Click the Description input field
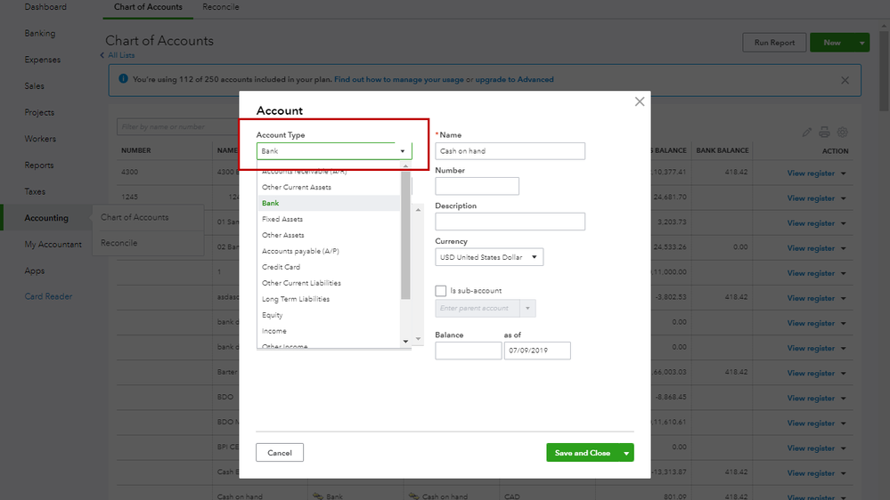The width and height of the screenshot is (890, 500). (x=510, y=222)
